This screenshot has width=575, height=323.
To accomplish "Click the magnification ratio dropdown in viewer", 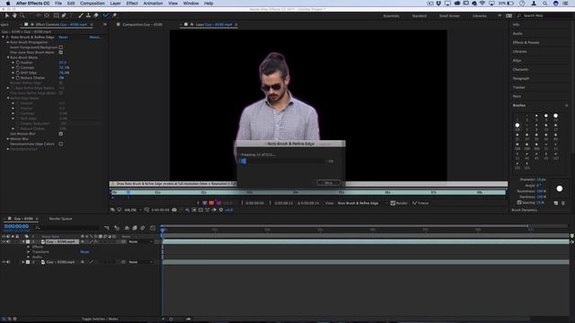I will pyautogui.click(x=132, y=210).
